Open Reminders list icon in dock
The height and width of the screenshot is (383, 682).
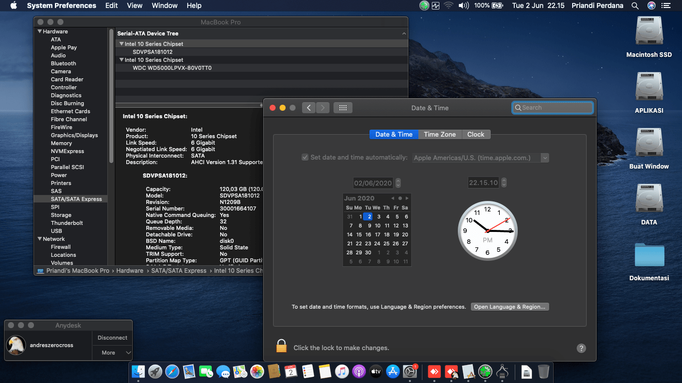click(x=308, y=372)
